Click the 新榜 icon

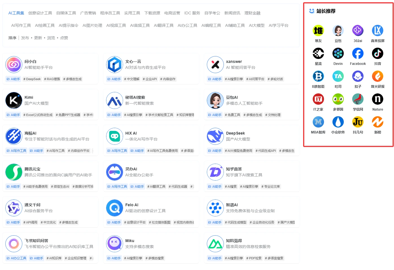click(377, 122)
